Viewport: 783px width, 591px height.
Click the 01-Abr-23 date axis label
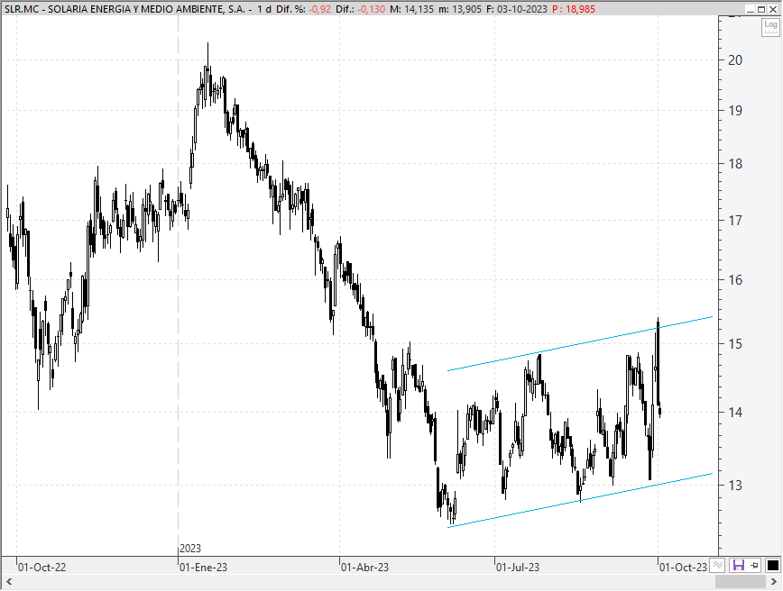365,568
